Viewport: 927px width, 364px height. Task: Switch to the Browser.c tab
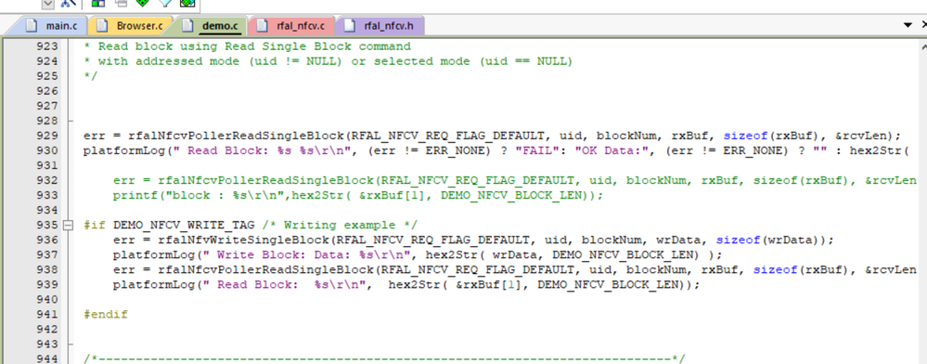[130, 25]
